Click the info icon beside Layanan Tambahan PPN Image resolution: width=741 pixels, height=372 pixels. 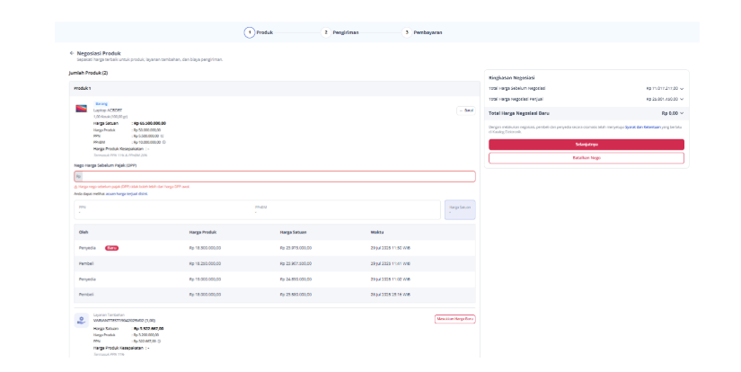coord(159,341)
